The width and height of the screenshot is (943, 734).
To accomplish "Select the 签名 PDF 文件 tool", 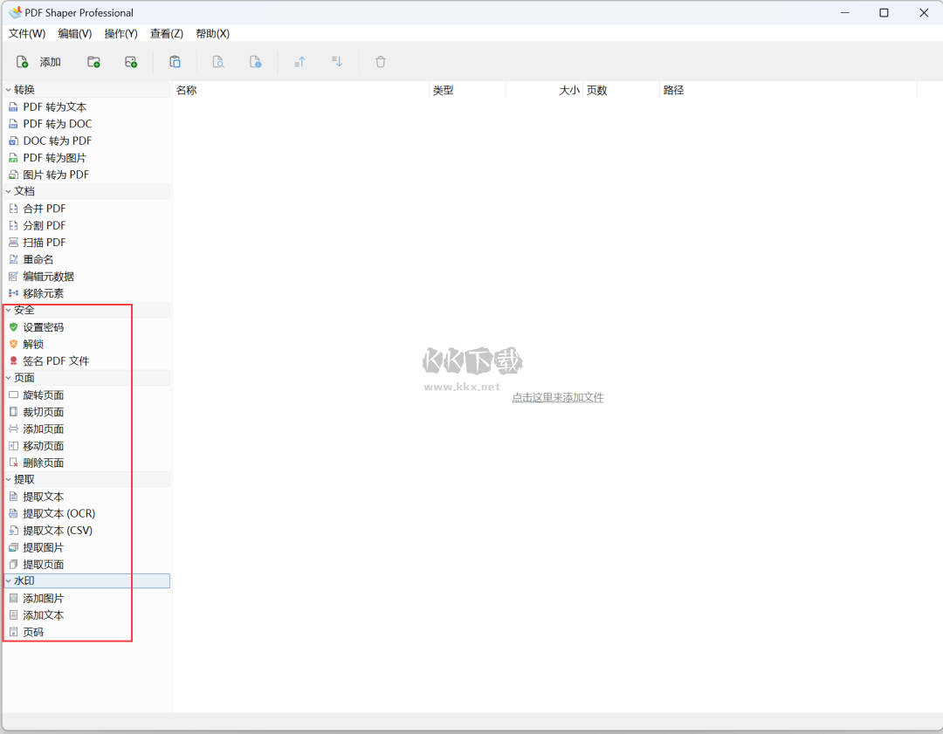I will coord(55,360).
